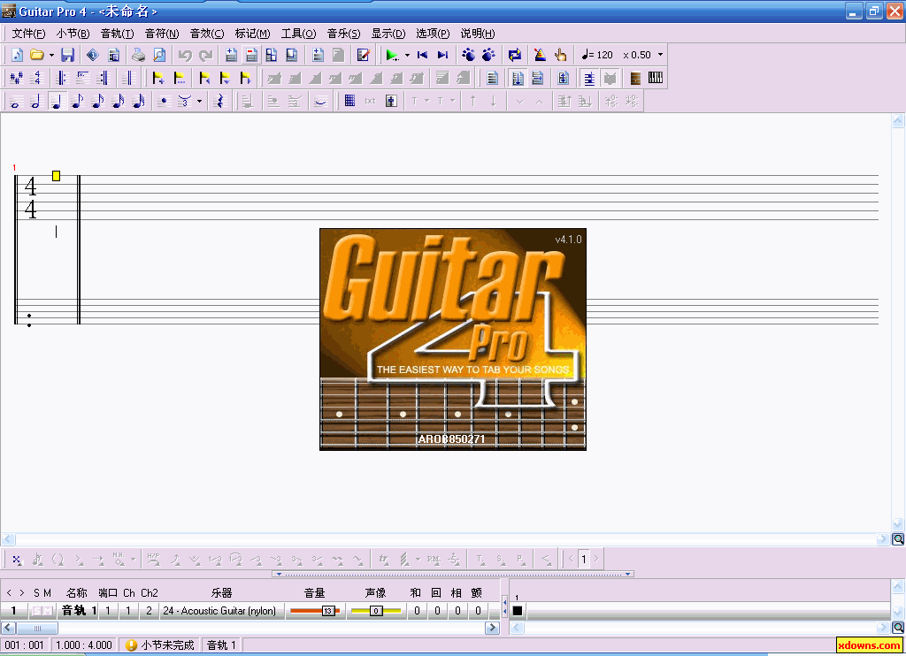Screen dimensions: 906x656
Task: Open 音效(C) menu
Action: tap(207, 34)
